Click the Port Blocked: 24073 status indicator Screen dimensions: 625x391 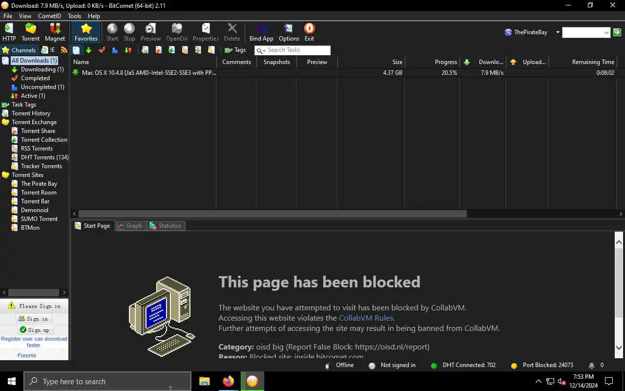pyautogui.click(x=542, y=365)
